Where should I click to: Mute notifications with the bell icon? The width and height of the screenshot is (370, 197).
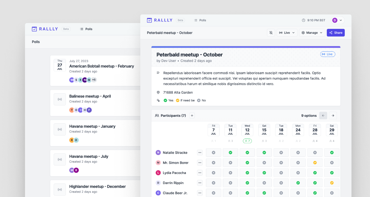[271, 33]
